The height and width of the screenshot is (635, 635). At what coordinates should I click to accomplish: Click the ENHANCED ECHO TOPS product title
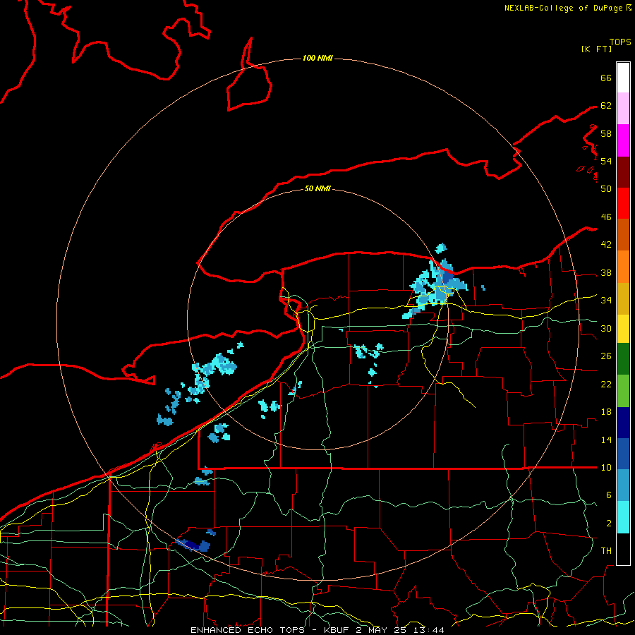pyautogui.click(x=248, y=630)
